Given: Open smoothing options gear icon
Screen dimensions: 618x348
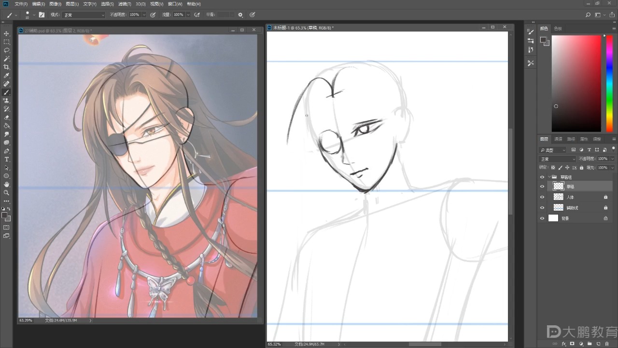Looking at the screenshot, I should (x=240, y=15).
